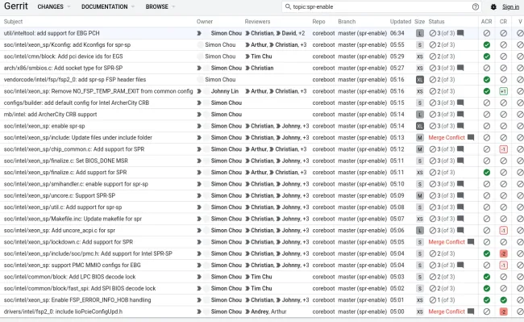Image resolution: width=524 pixels, height=322 pixels.
Task: Click attention arrow icon before owner in util/inteltool row
Action: tap(199, 33)
